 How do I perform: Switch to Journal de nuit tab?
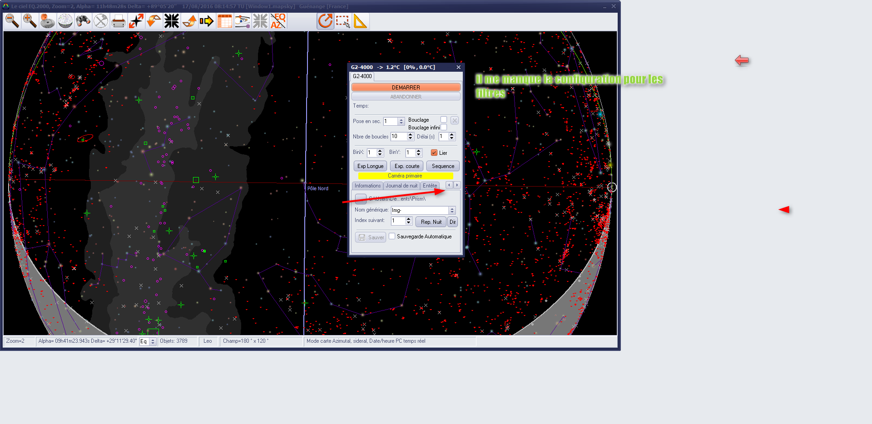coord(401,186)
